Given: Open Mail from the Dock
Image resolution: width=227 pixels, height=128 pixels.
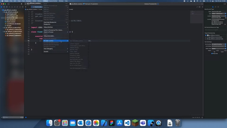Looking at the screenshot, I should [73, 123].
